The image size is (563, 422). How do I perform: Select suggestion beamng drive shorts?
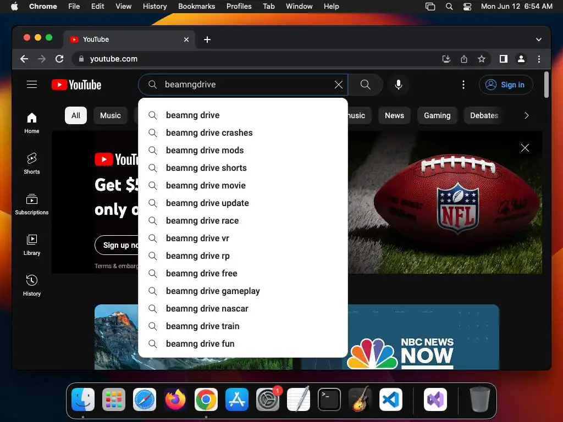pos(242,168)
